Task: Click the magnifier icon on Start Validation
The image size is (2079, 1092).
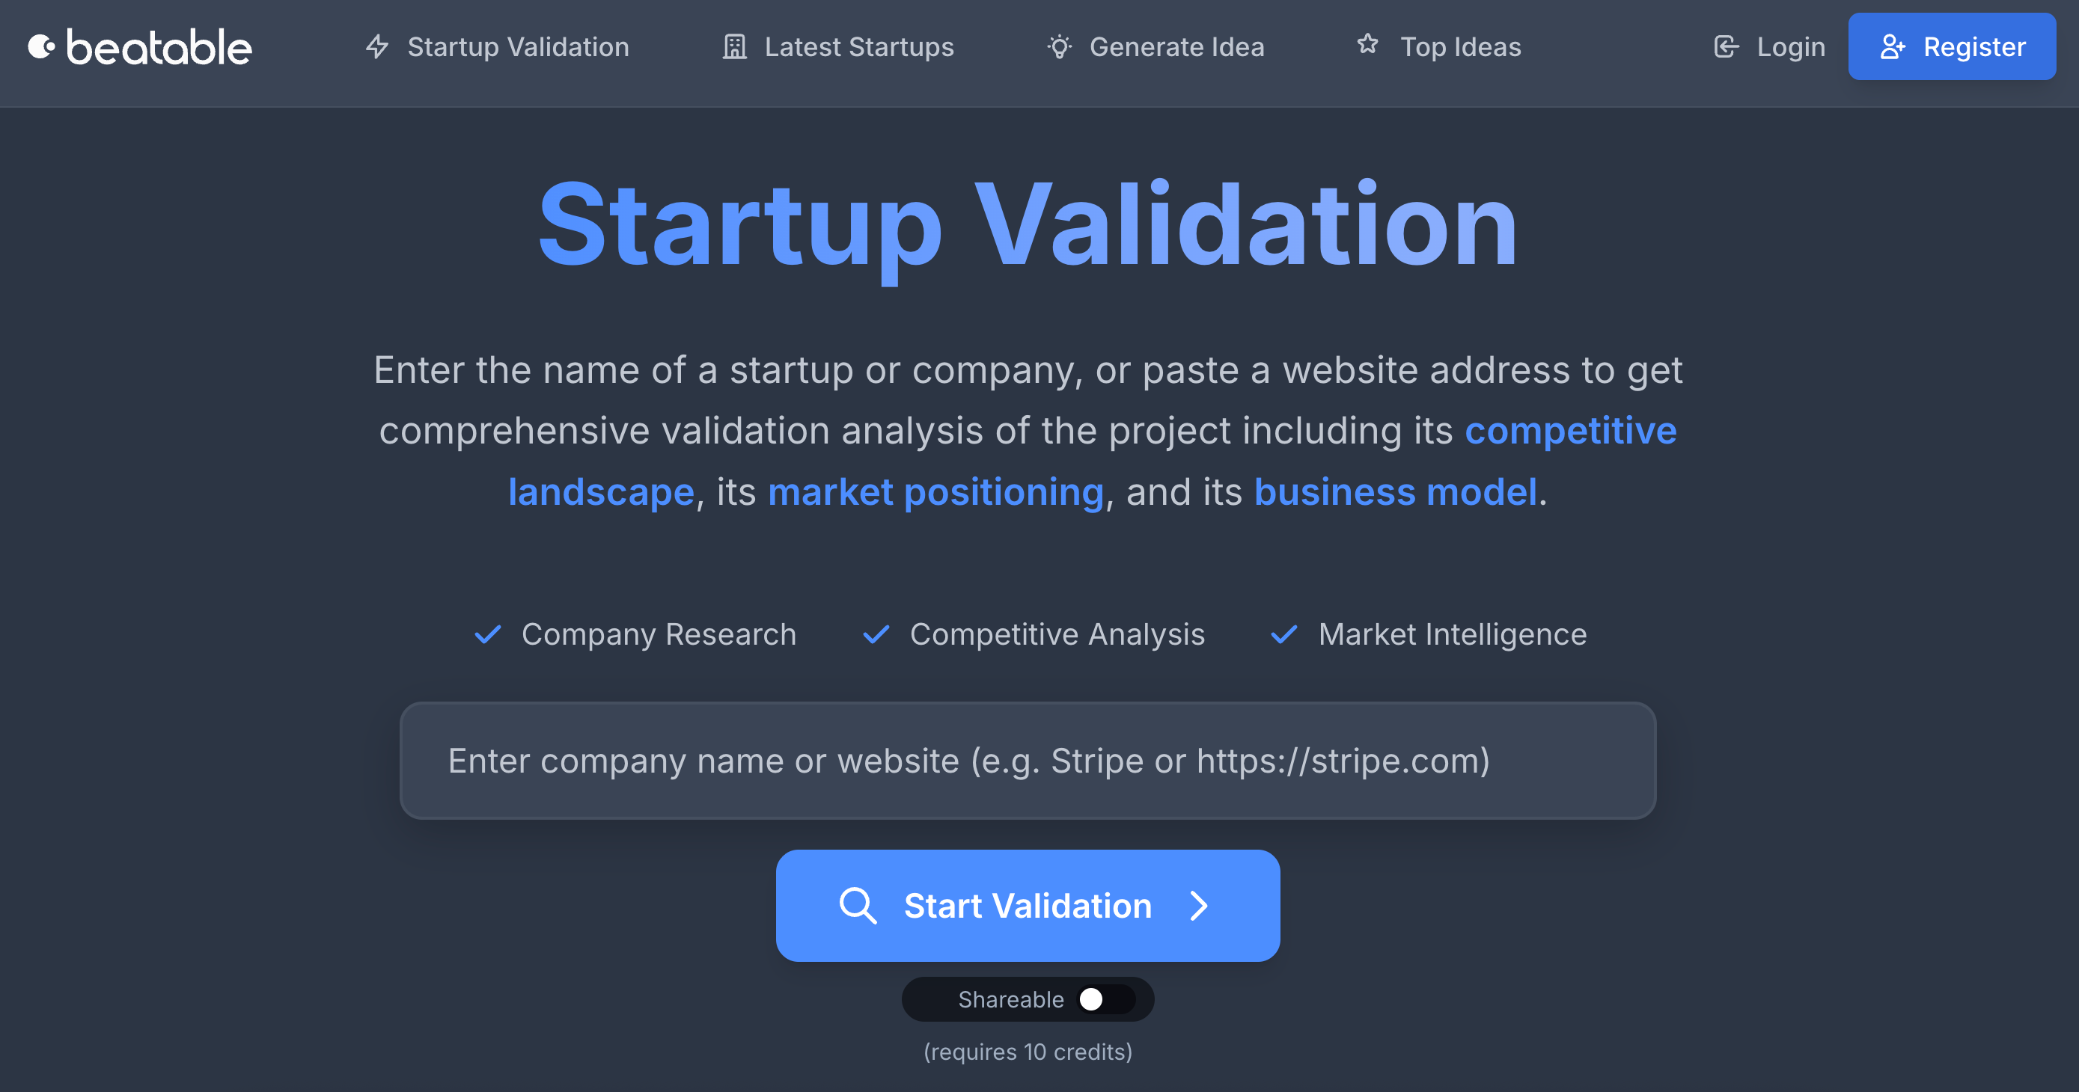Action: [857, 906]
